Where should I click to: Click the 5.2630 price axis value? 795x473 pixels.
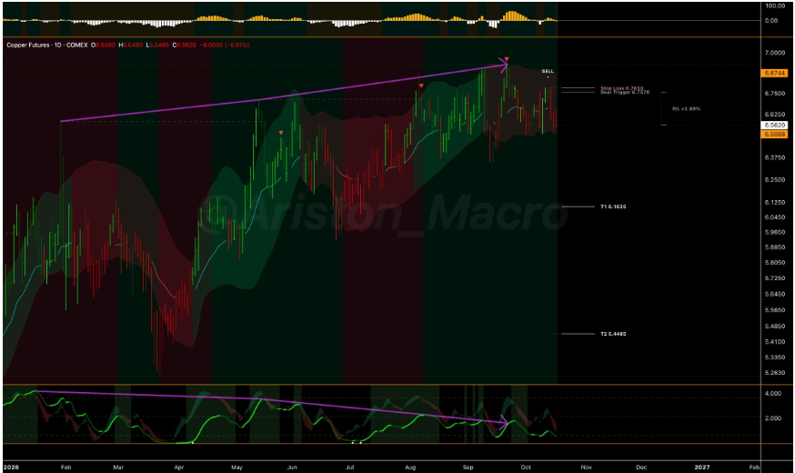click(x=775, y=373)
